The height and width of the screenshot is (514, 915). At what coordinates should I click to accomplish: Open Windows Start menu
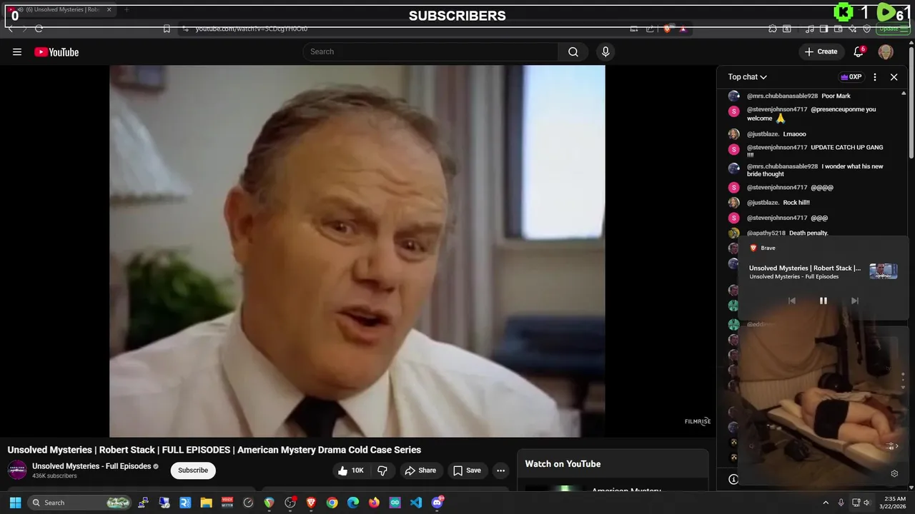tap(15, 503)
